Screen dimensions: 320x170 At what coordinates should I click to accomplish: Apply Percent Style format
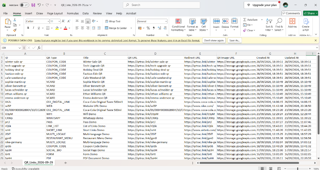(x=148, y=28)
